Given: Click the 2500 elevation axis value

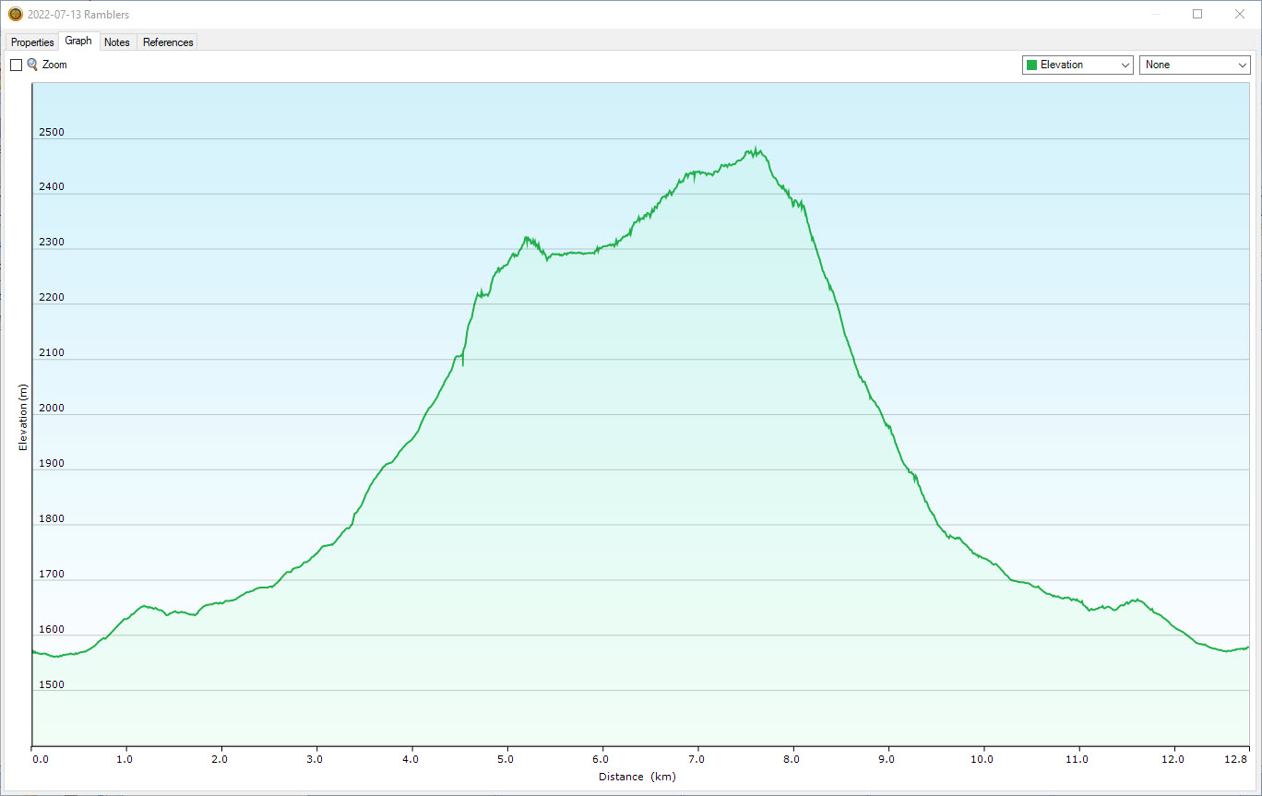Looking at the screenshot, I should coord(52,132).
